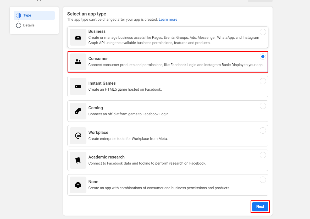Click 'Create enterprise tools for Workplace from Meta' text

(x=128, y=139)
